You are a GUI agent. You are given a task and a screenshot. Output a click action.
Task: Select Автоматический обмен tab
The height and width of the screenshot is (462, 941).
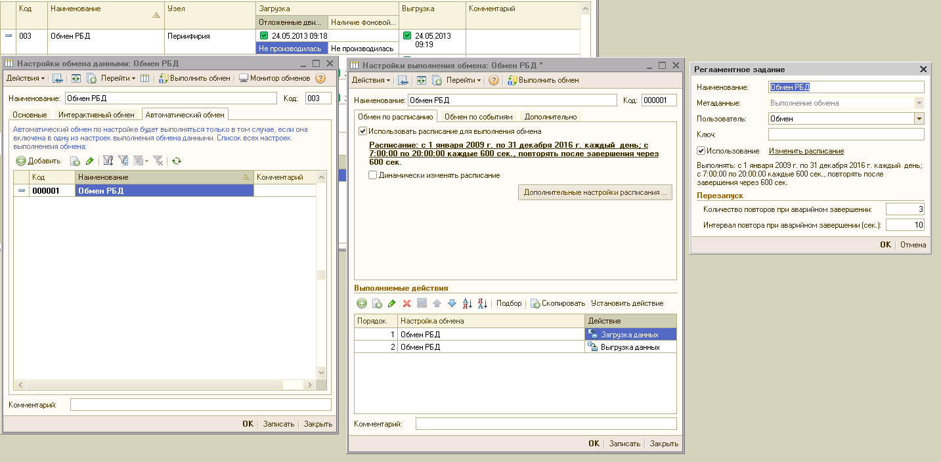[x=185, y=114]
